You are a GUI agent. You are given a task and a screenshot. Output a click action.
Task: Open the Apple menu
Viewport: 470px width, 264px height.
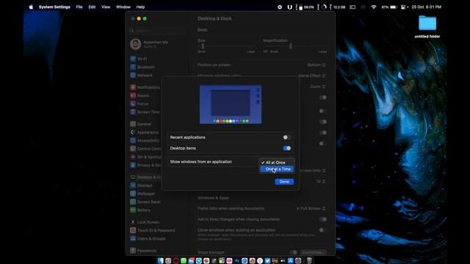31,7
